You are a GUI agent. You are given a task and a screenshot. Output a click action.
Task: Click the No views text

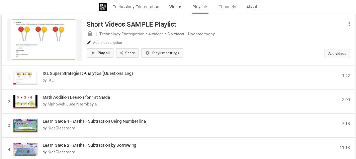[176, 34]
